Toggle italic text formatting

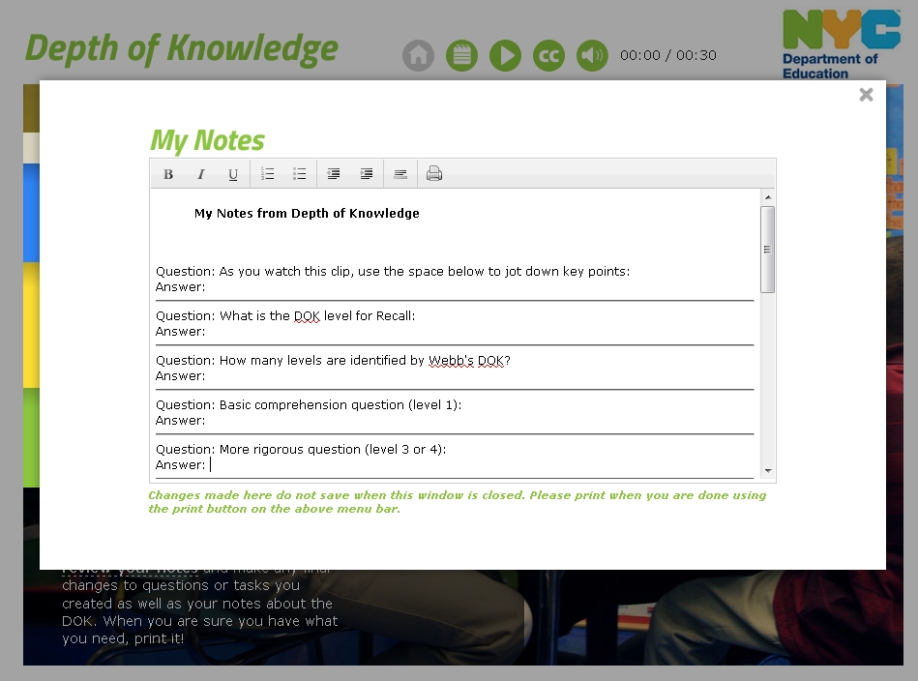click(201, 174)
